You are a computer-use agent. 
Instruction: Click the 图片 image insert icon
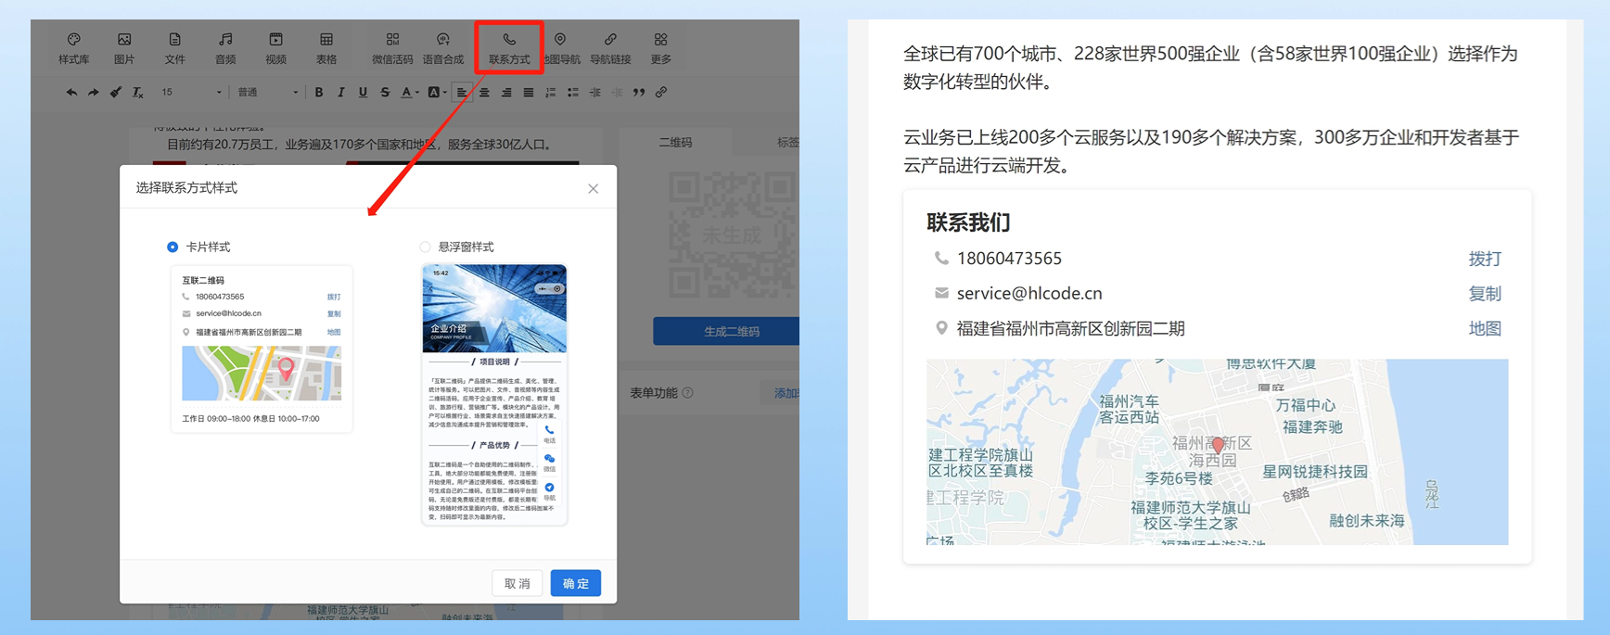pos(124,47)
